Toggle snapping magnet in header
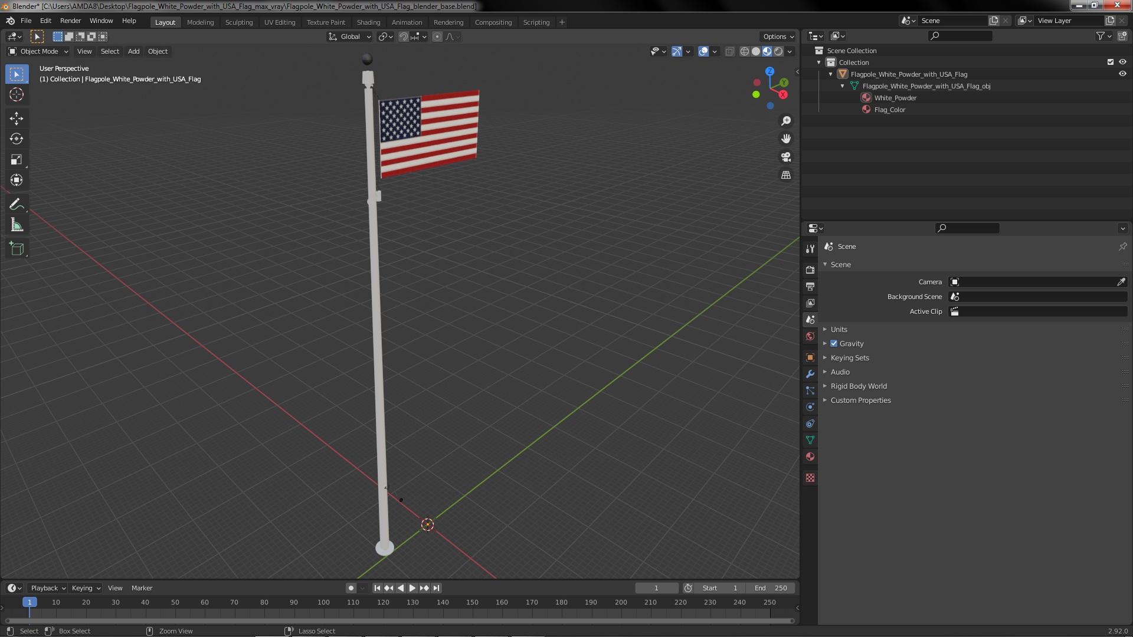The width and height of the screenshot is (1133, 637). [x=404, y=37]
